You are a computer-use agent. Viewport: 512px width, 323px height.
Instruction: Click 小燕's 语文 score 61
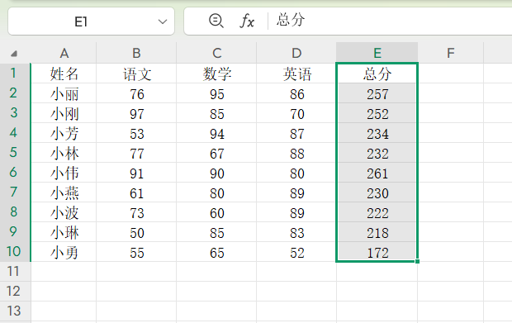point(136,193)
